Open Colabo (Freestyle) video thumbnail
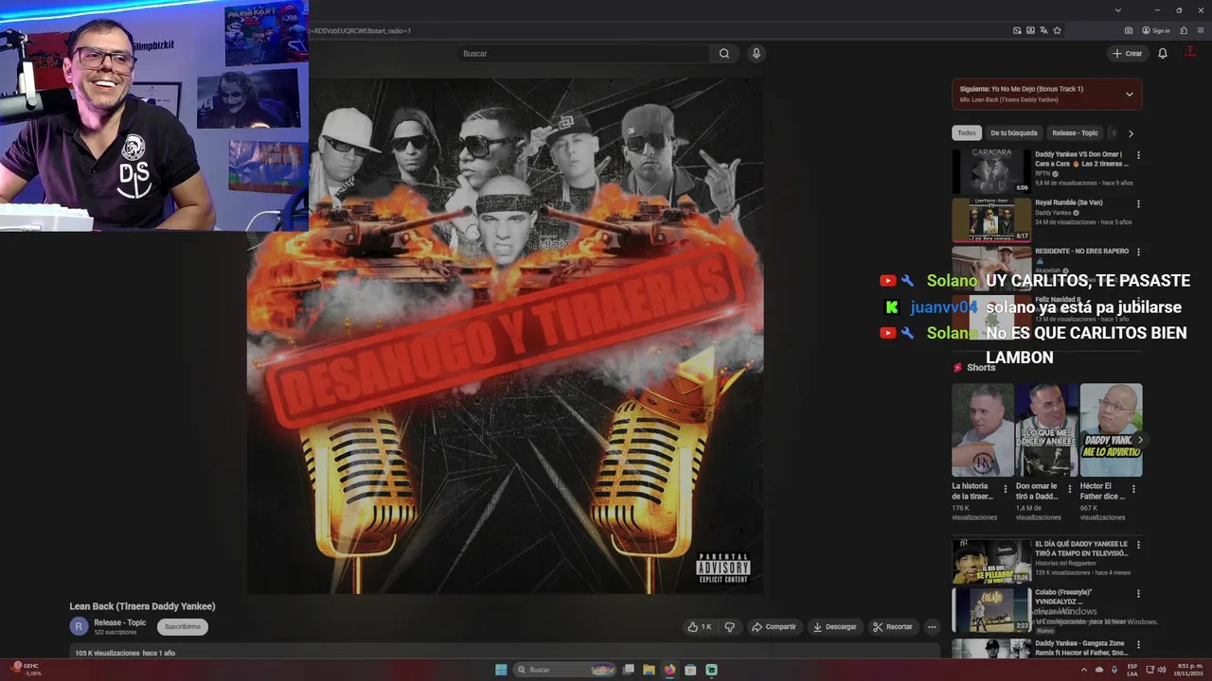Screen dimensions: 1212x681 991,610
